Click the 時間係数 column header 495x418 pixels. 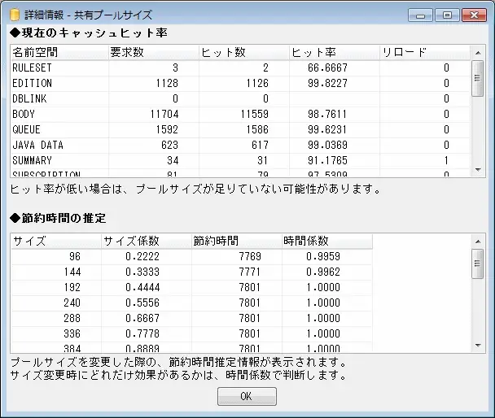tap(326, 242)
